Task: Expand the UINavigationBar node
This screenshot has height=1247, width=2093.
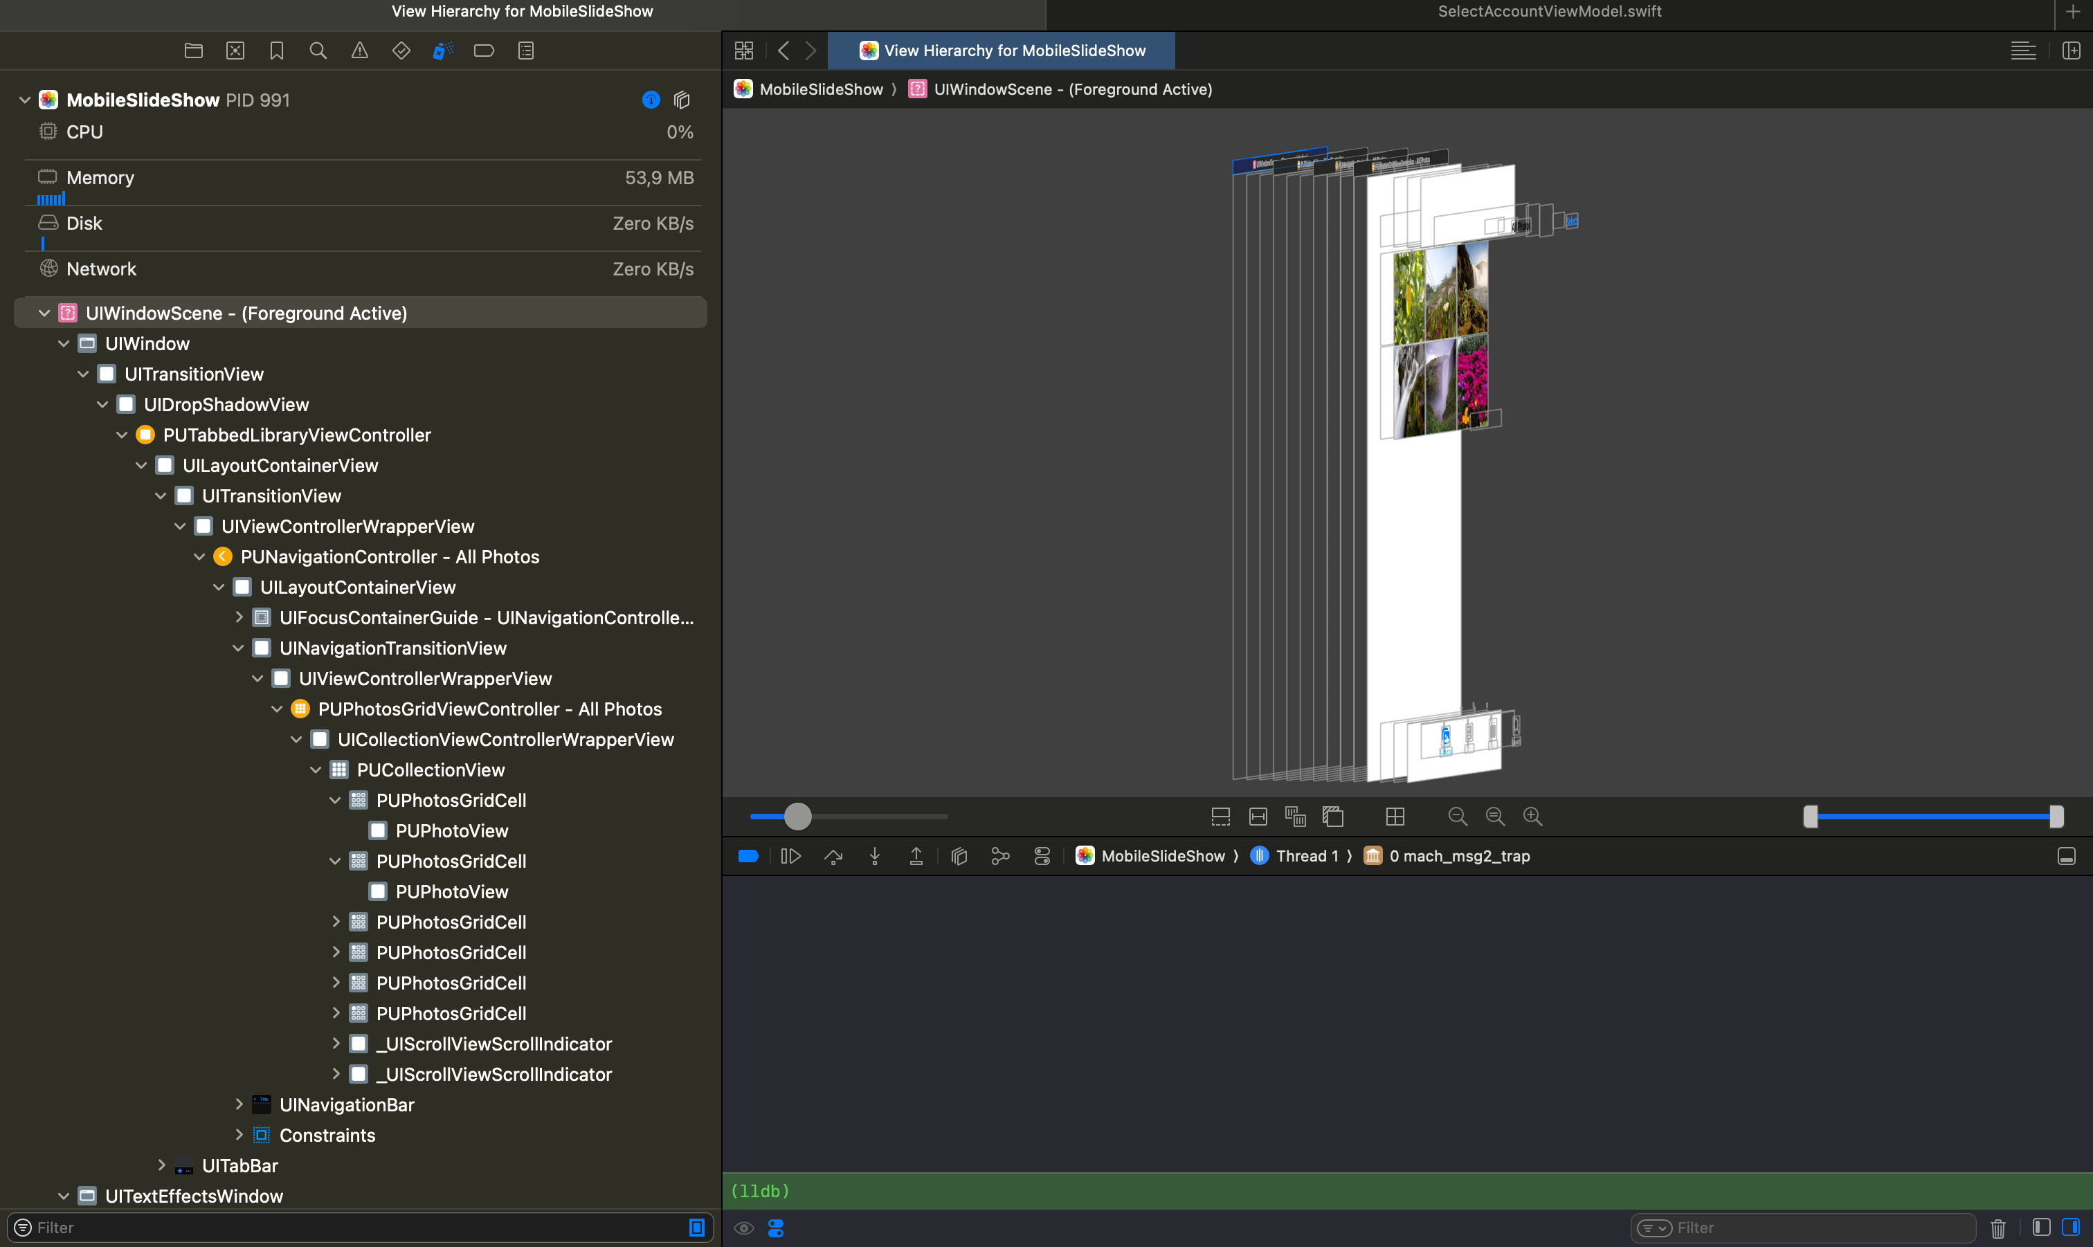Action: 240,1104
